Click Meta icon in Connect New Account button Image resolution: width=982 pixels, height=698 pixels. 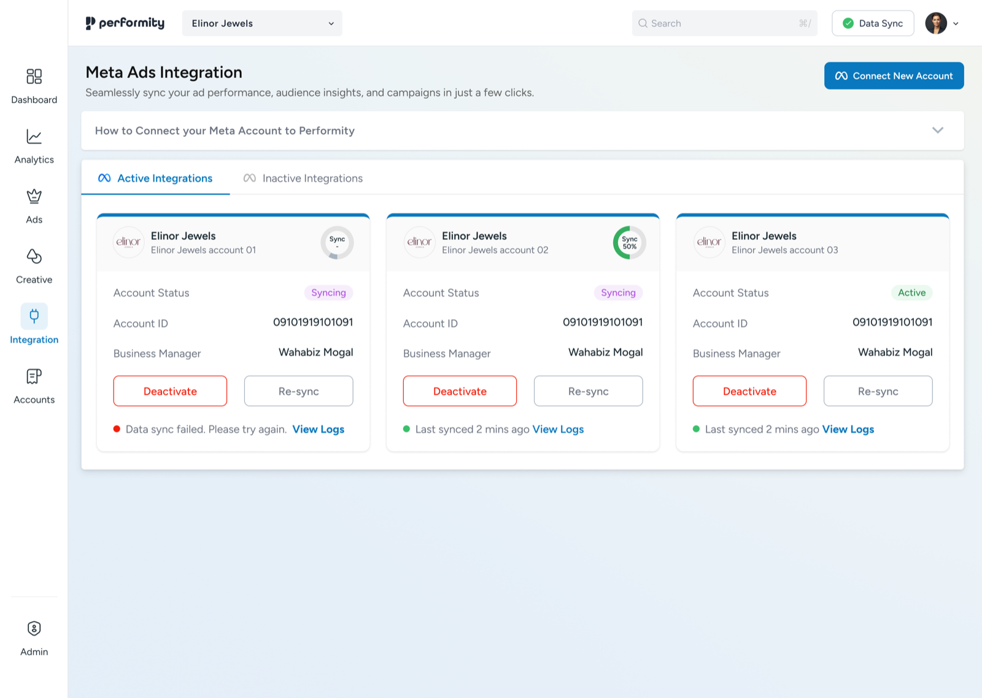(x=841, y=76)
